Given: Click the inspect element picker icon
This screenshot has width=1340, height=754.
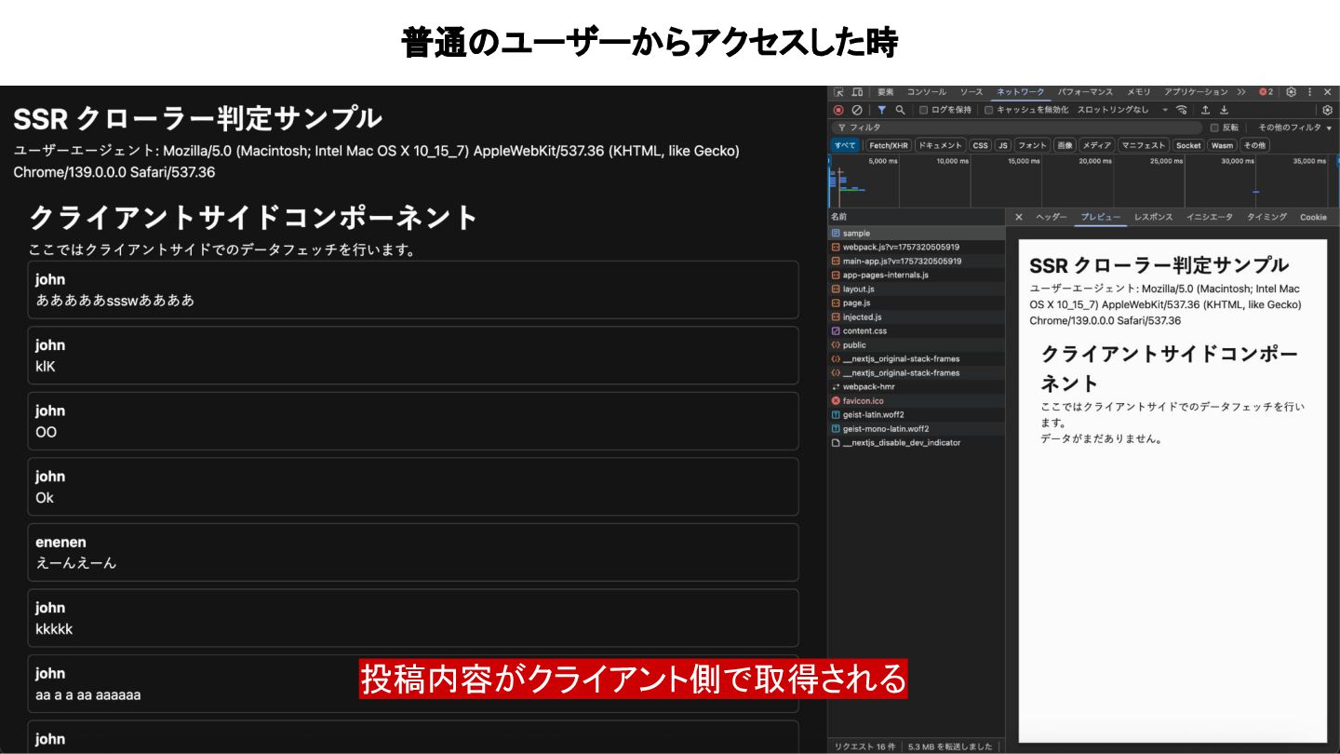Looking at the screenshot, I should (838, 92).
